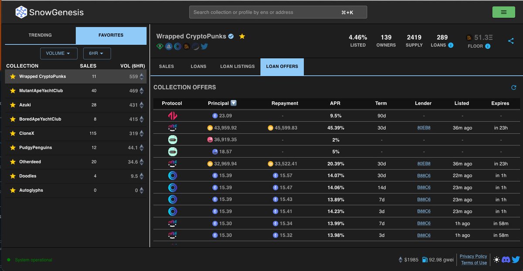The image size is (523, 271).
Task: Select the Doodles collection row
Action: click(x=76, y=176)
